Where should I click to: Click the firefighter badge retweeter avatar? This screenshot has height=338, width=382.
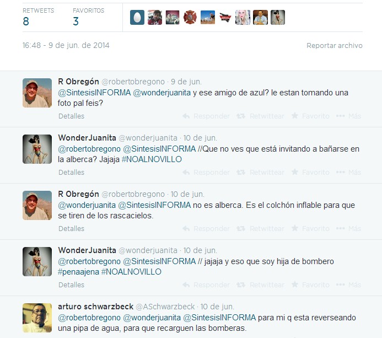coord(190,17)
